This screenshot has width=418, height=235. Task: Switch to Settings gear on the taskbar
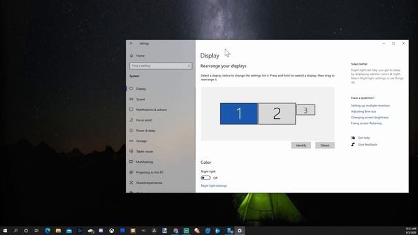(240, 230)
